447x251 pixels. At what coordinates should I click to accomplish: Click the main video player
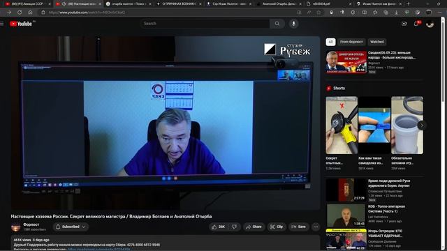(x=166, y=123)
